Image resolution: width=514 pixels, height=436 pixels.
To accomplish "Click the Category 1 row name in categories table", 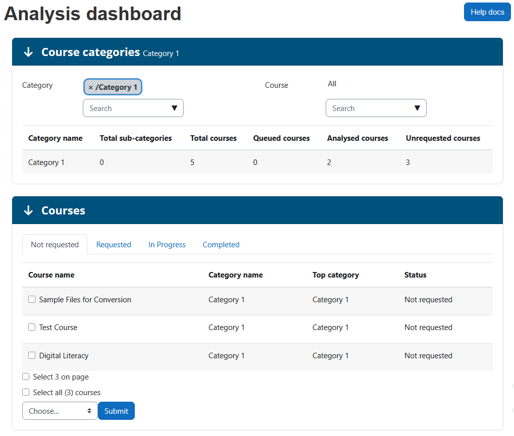I will 46,162.
